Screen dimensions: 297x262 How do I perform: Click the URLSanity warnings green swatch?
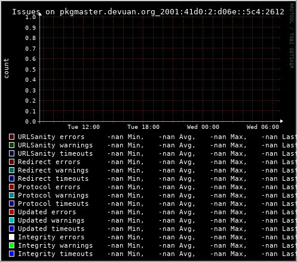point(11,145)
